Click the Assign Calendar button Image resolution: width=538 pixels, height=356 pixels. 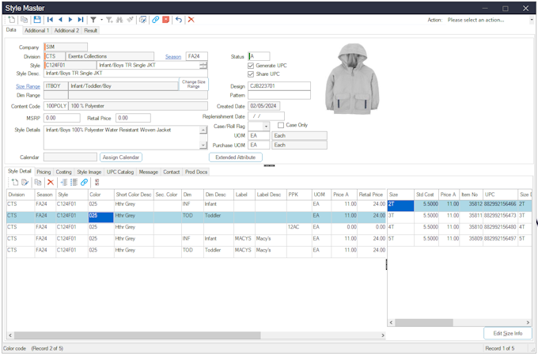coord(121,157)
